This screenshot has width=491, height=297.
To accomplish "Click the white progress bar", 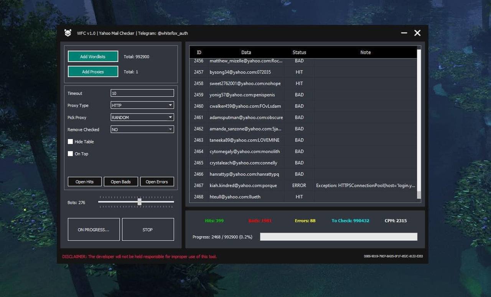I will [x=339, y=237].
